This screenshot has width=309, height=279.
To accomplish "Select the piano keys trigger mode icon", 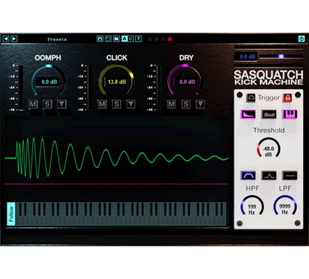I will (290, 114).
